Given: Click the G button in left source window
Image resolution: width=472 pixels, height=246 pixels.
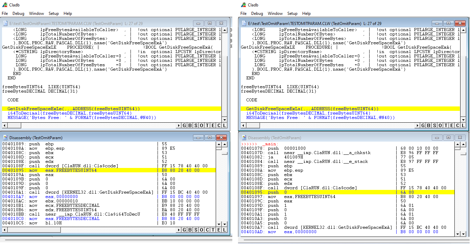Looking at the screenshot, I should pos(185,126).
